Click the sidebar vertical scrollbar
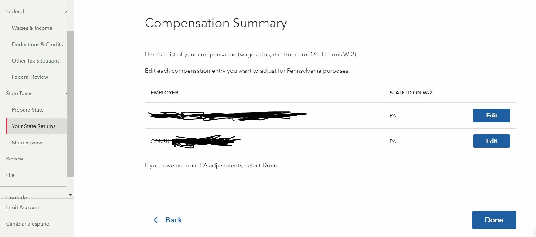The image size is (536, 237). 70,104
